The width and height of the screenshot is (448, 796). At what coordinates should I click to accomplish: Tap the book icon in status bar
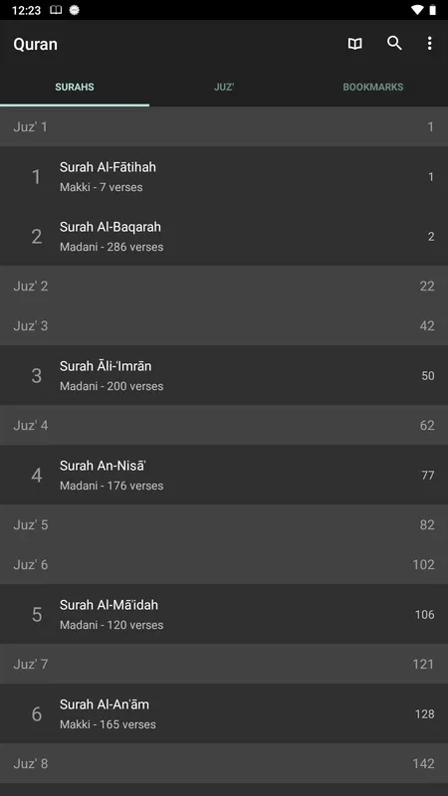click(x=56, y=10)
